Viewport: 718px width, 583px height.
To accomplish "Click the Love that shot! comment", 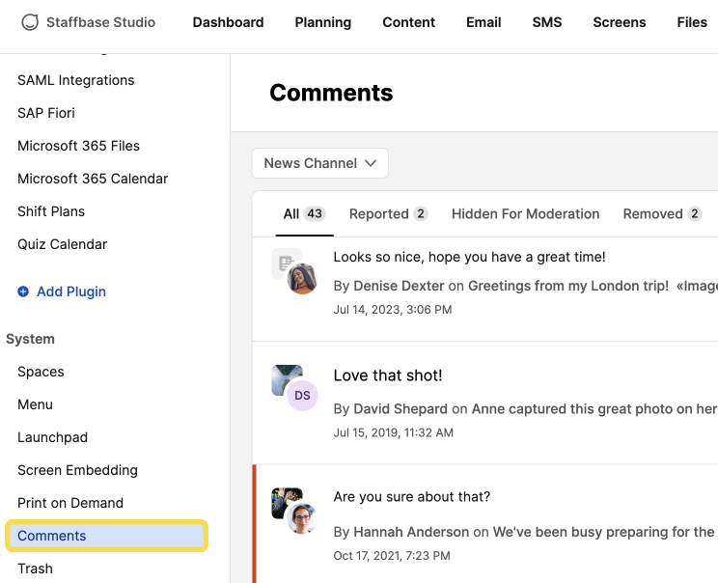I will pyautogui.click(x=388, y=375).
